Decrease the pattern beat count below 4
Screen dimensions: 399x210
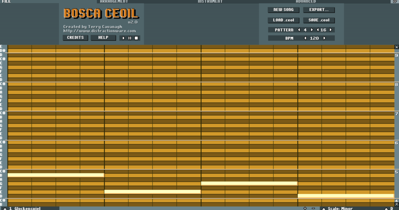(299, 30)
